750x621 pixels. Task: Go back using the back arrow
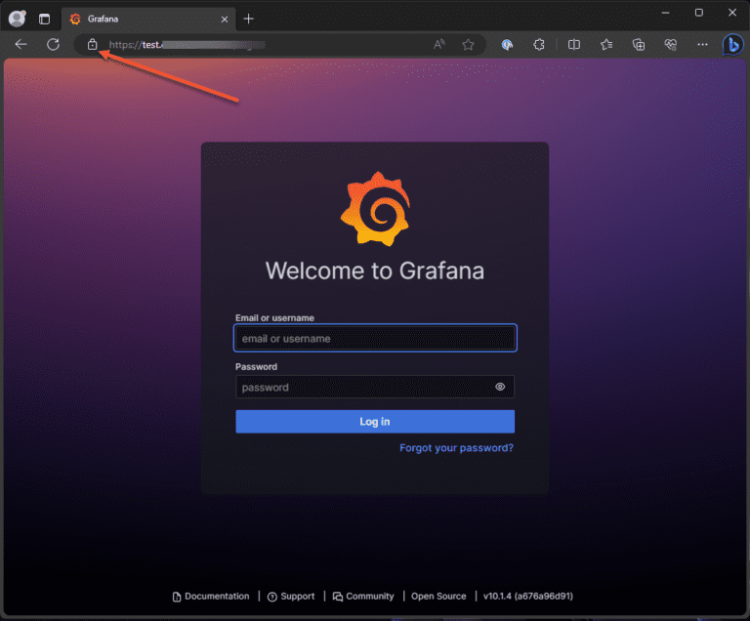[x=21, y=45]
